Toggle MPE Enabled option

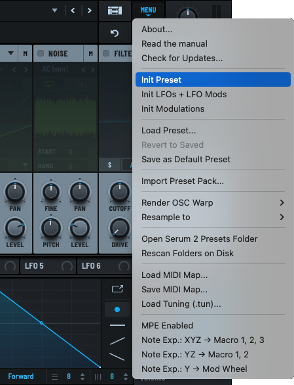(x=213, y=326)
